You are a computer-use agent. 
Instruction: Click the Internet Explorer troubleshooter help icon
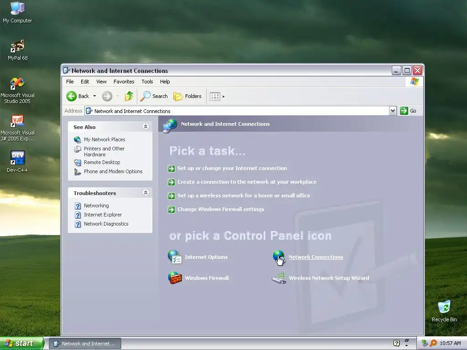78,215
